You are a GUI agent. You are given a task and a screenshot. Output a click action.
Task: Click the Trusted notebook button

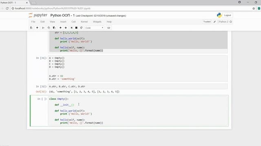click(207, 21)
